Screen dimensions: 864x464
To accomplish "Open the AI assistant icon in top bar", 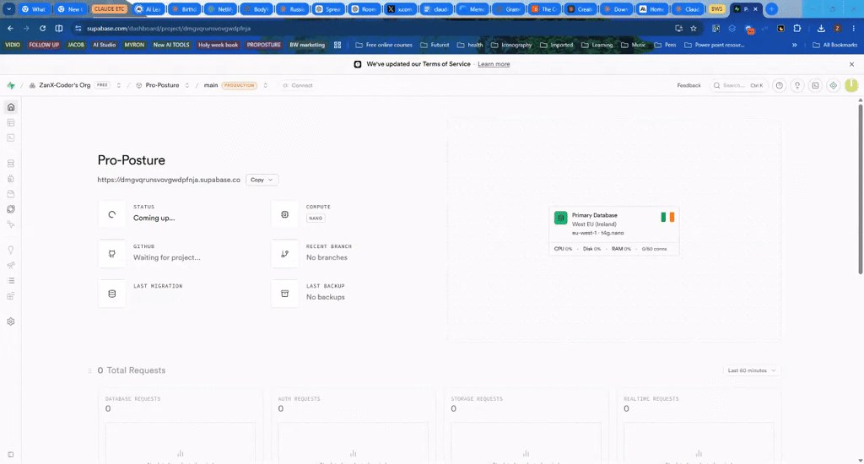I will 833,85.
